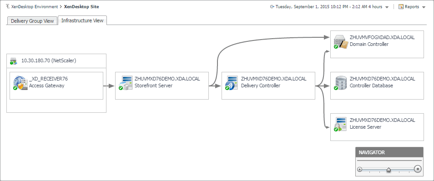
Task: Switch to the Delivery Group View tab
Action: [x=32, y=21]
